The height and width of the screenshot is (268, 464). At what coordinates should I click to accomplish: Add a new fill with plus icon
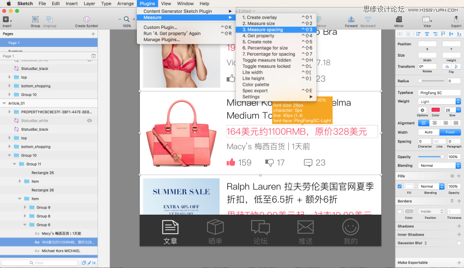click(459, 176)
